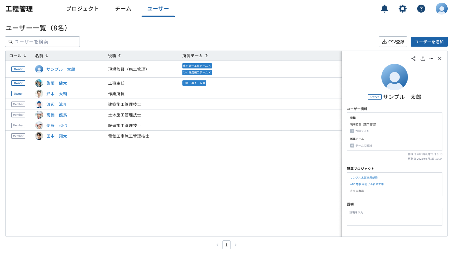The image size is (453, 254).
Task: Click the plus icon to add a 役職
Action: [x=353, y=131]
